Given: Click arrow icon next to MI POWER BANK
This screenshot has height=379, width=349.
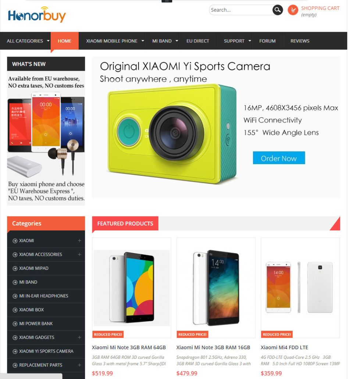Looking at the screenshot, I should click(15, 324).
